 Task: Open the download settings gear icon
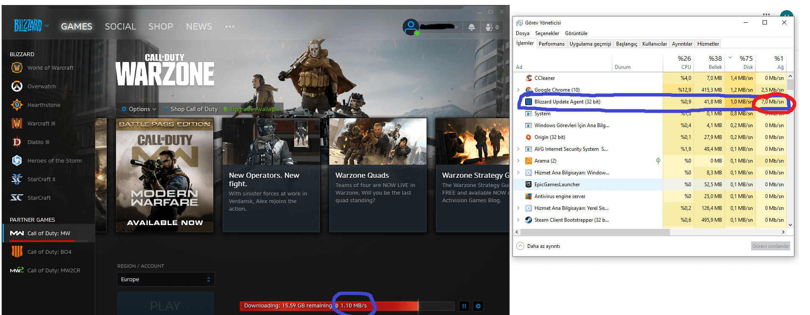tap(478, 306)
